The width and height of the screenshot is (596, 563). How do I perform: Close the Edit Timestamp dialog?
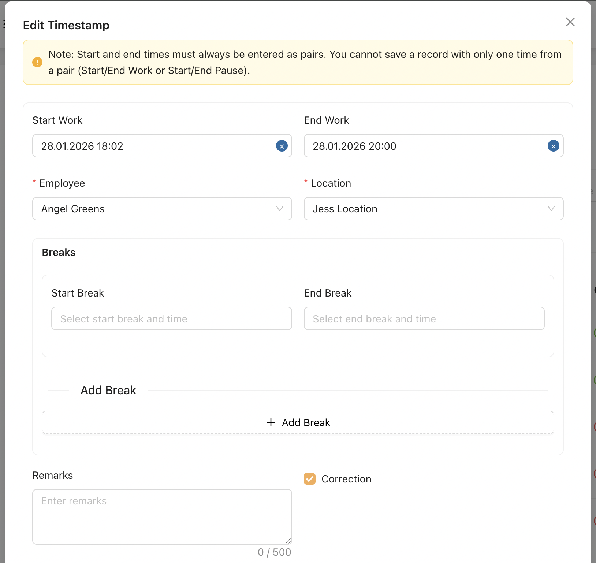pyautogui.click(x=570, y=22)
